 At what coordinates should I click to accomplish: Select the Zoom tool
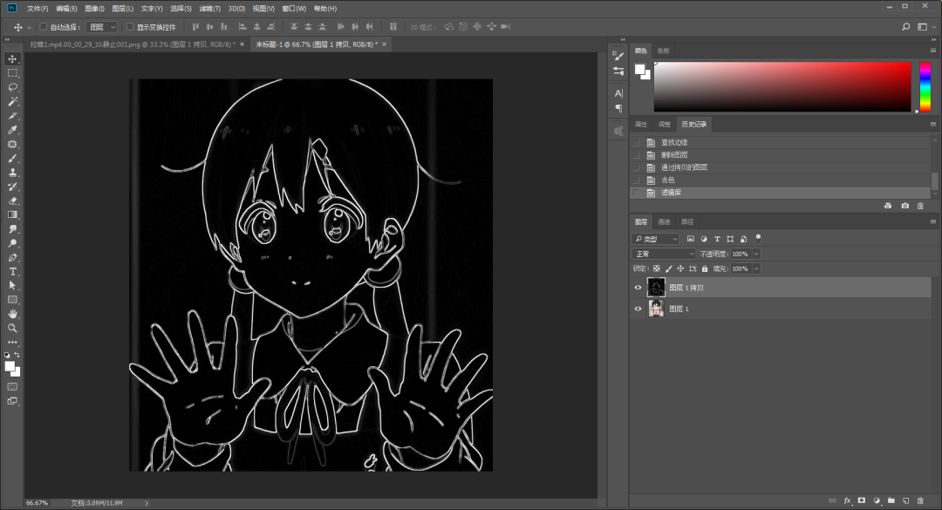pos(12,328)
